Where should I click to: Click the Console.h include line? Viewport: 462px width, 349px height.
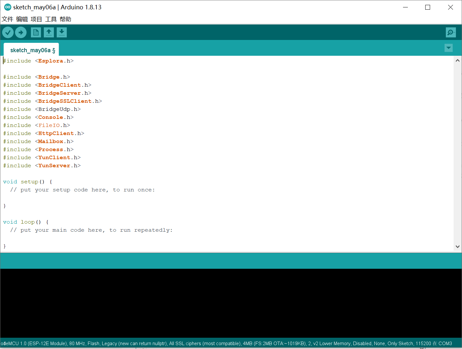38,117
